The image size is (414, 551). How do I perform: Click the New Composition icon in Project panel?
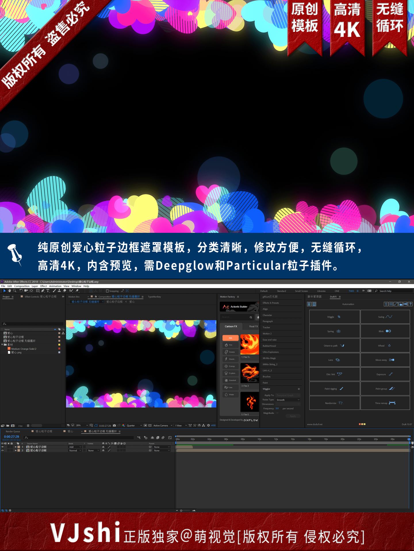click(x=13, y=426)
